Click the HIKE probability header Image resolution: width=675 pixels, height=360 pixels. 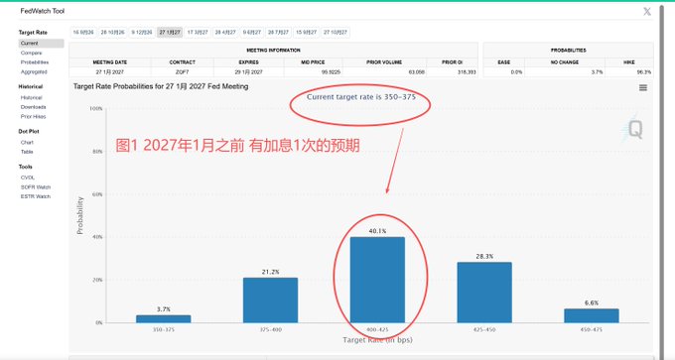tap(629, 62)
